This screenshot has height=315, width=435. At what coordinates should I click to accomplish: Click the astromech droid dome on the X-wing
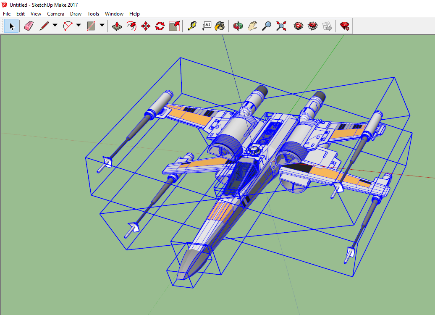point(254,150)
